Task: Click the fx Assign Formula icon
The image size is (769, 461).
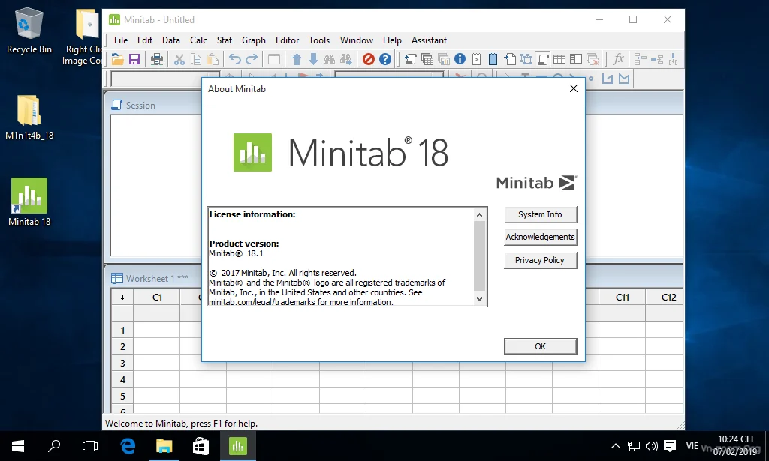Action: tap(618, 59)
